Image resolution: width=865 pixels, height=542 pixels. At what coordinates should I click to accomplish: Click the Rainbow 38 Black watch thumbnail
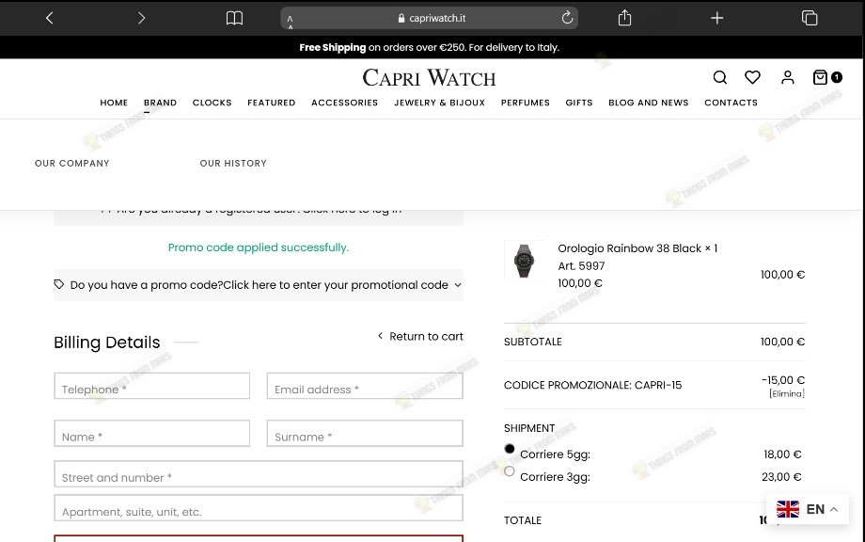(524, 261)
